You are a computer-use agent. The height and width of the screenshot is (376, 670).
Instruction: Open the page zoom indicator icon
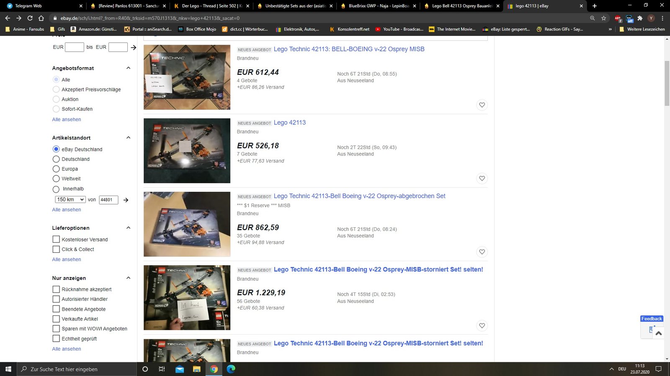click(592, 18)
